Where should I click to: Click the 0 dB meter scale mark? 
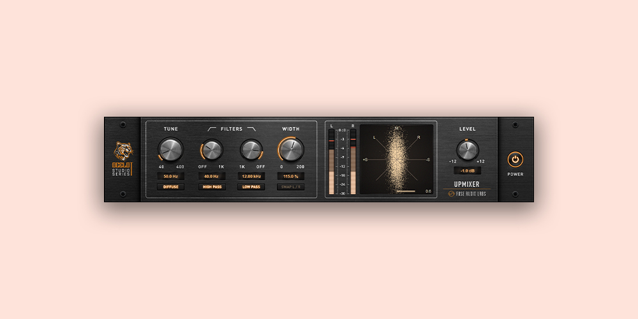pyautogui.click(x=342, y=130)
